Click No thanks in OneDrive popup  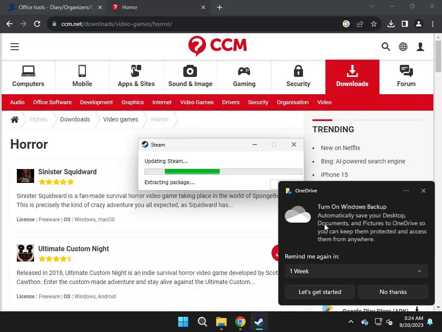393,292
